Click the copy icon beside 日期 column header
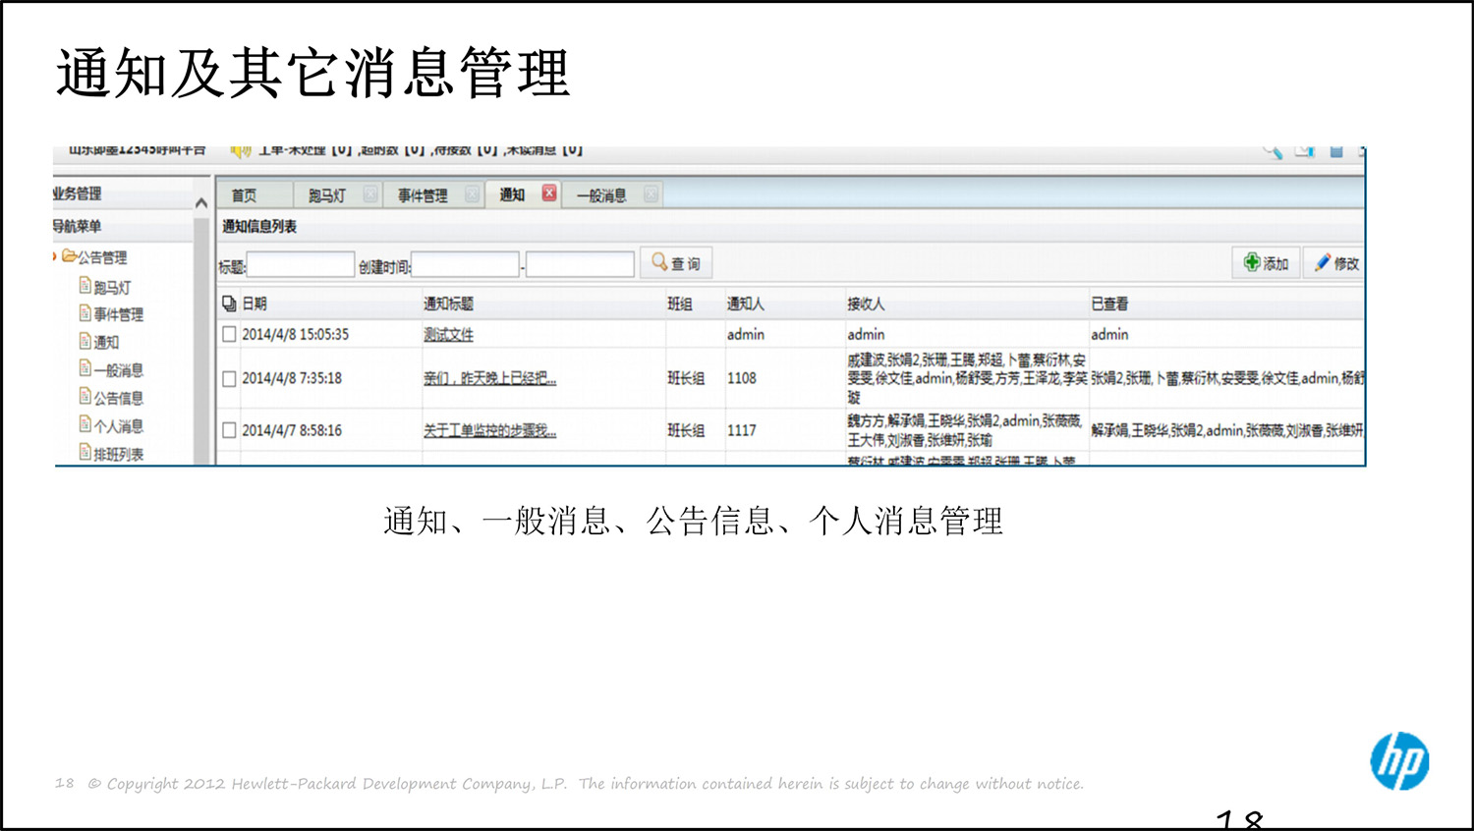The image size is (1474, 831). coord(228,304)
